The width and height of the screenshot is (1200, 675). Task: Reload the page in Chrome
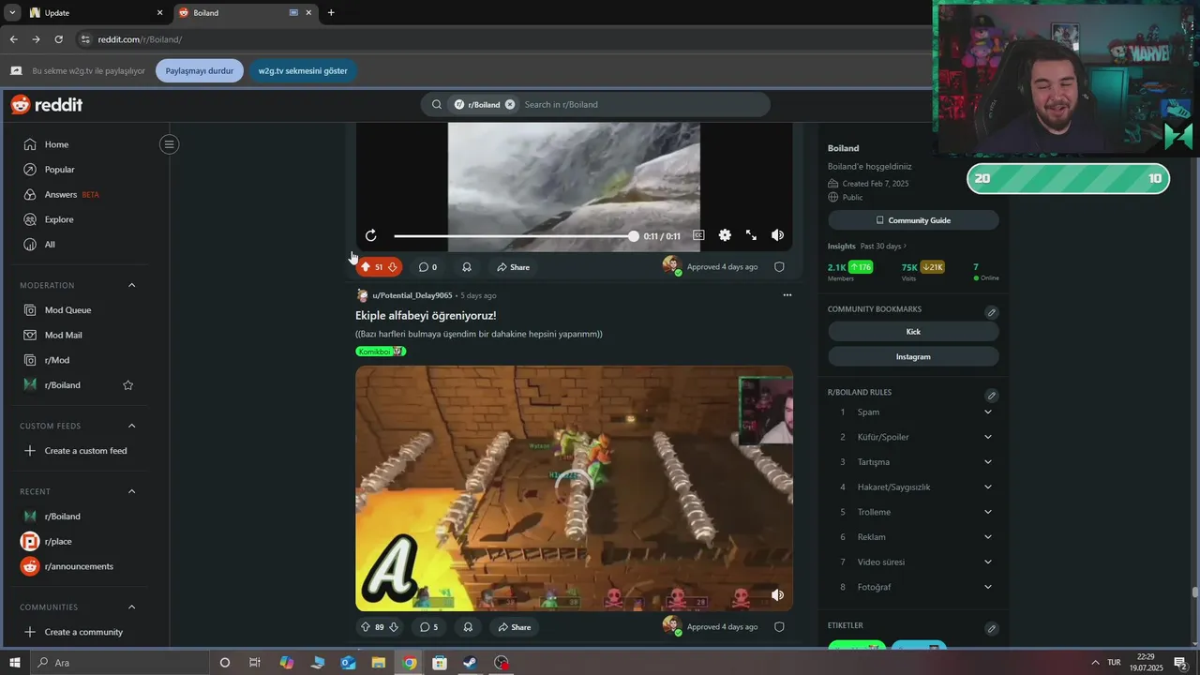pyautogui.click(x=58, y=39)
